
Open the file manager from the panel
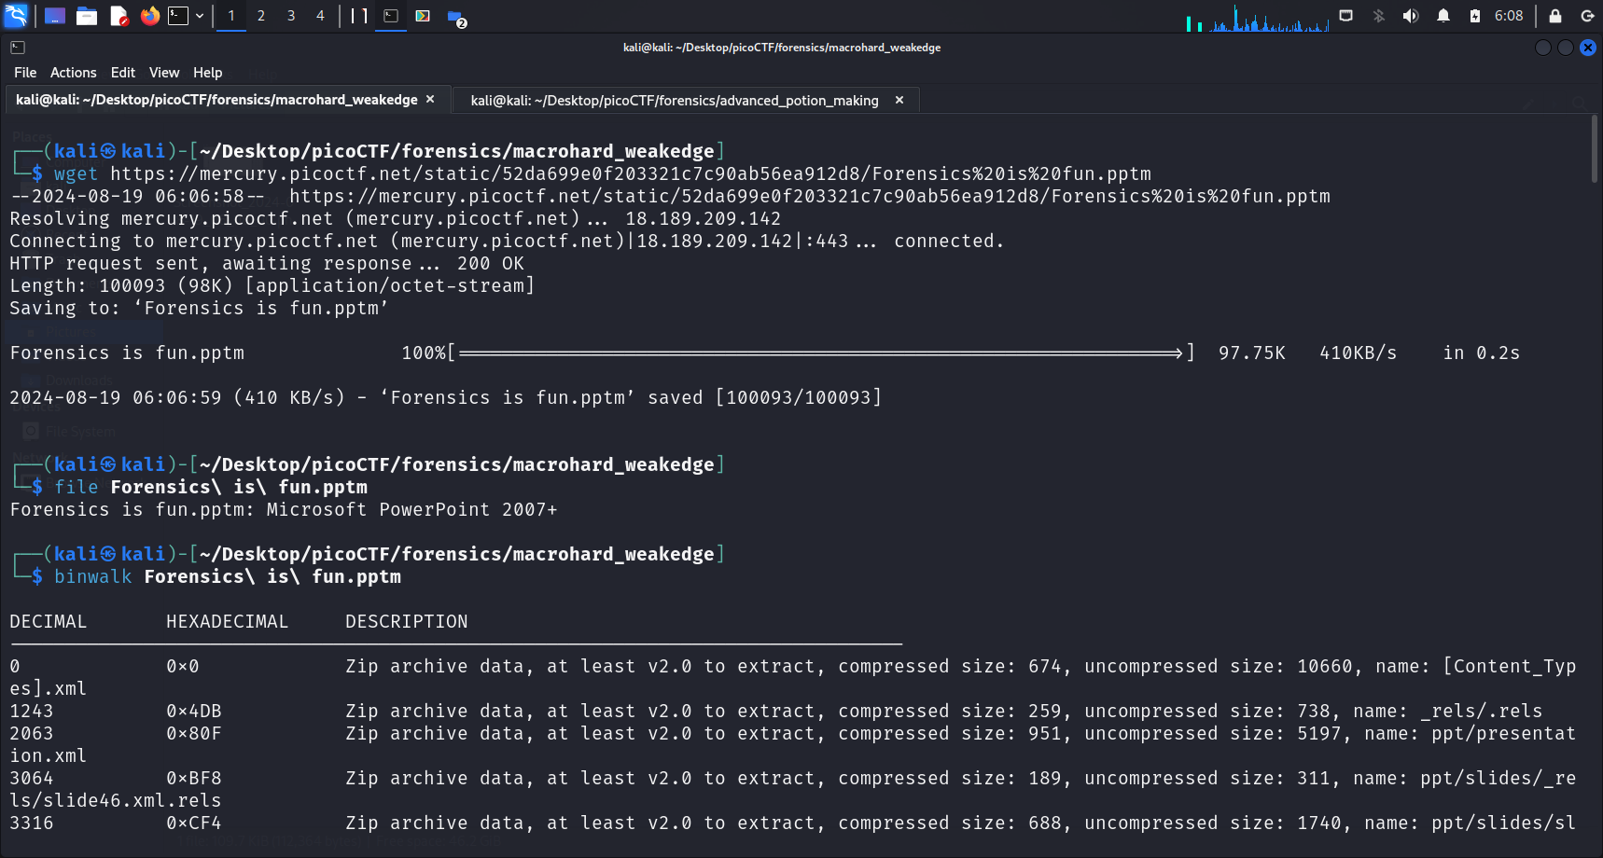(87, 16)
